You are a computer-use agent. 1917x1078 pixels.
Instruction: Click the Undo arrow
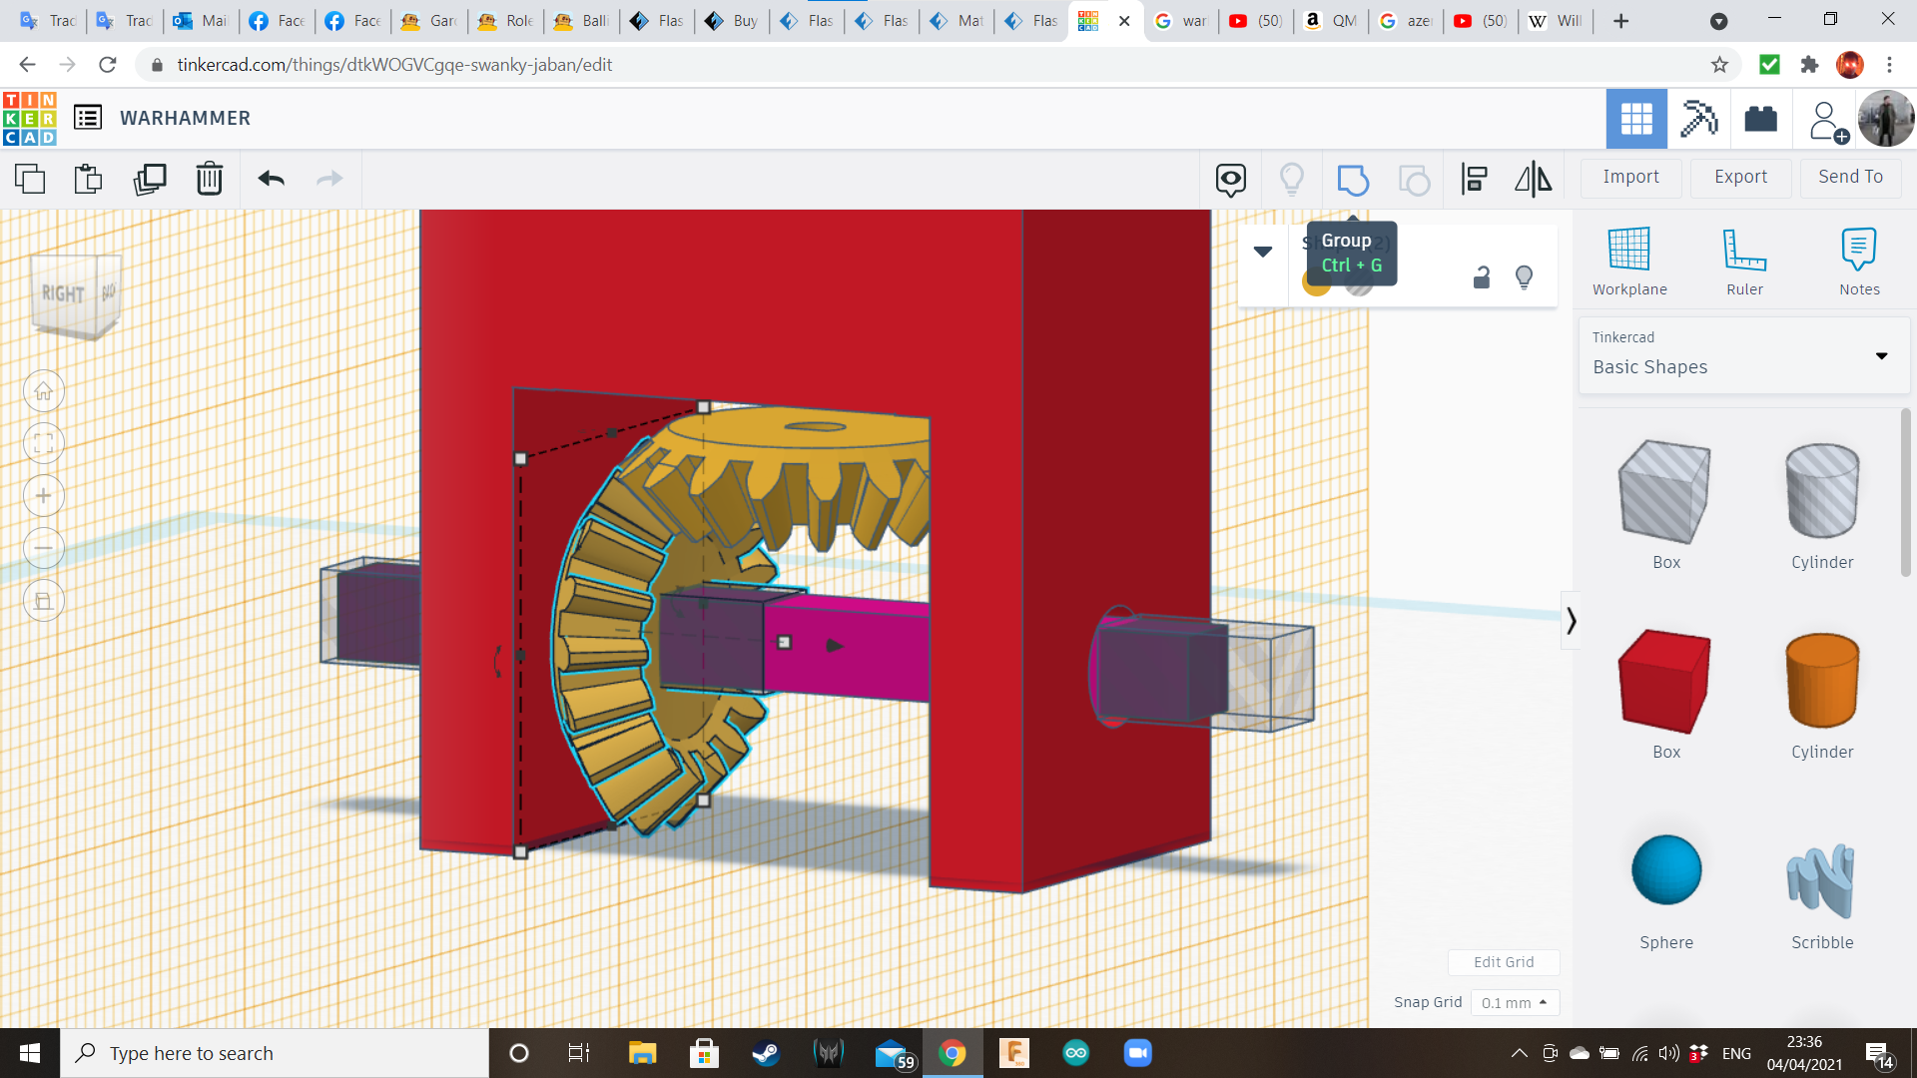[x=271, y=179]
